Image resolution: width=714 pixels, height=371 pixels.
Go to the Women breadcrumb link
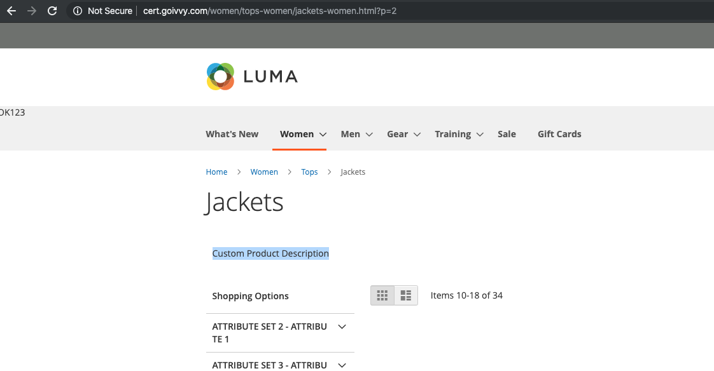tap(264, 172)
